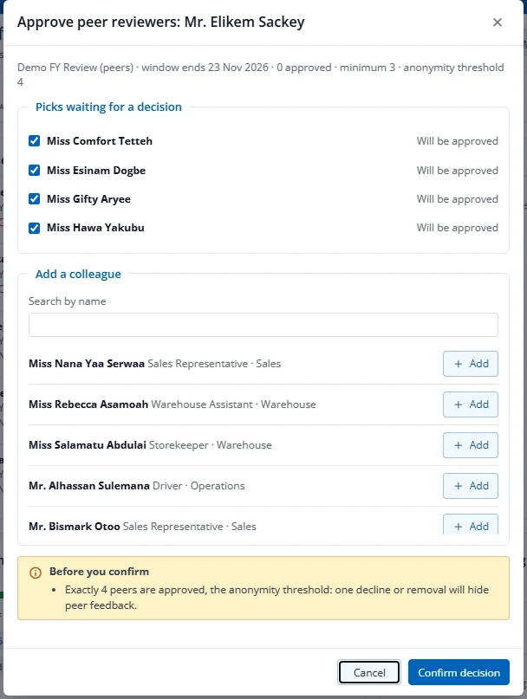Screen dimensions: 527x699
Task: Toggle Miss Gifty Aryee's checkbox
Action: [35, 199]
